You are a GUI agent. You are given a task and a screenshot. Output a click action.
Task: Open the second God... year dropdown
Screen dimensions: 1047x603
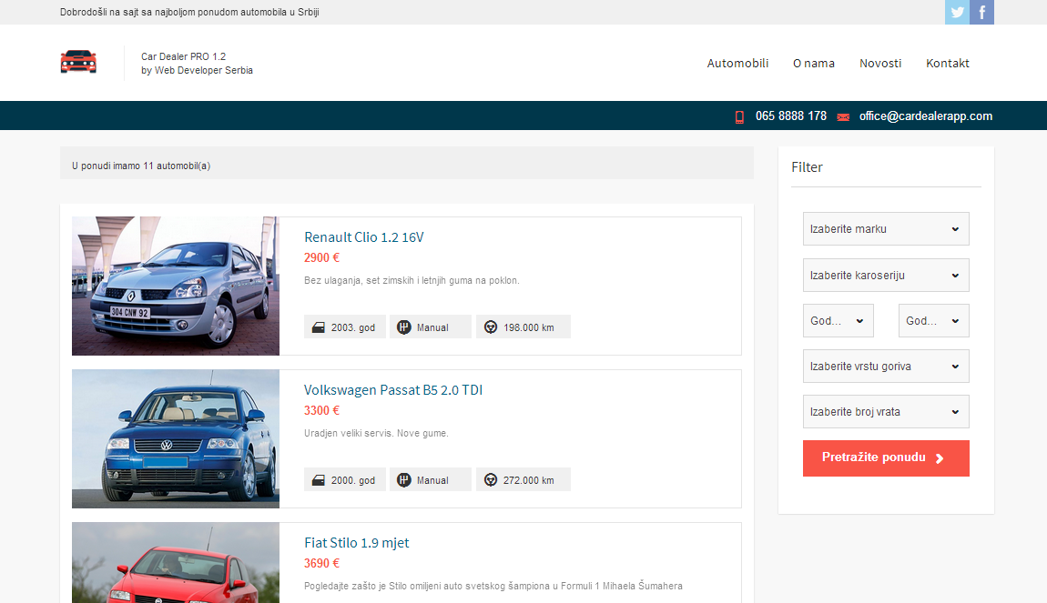tap(933, 321)
